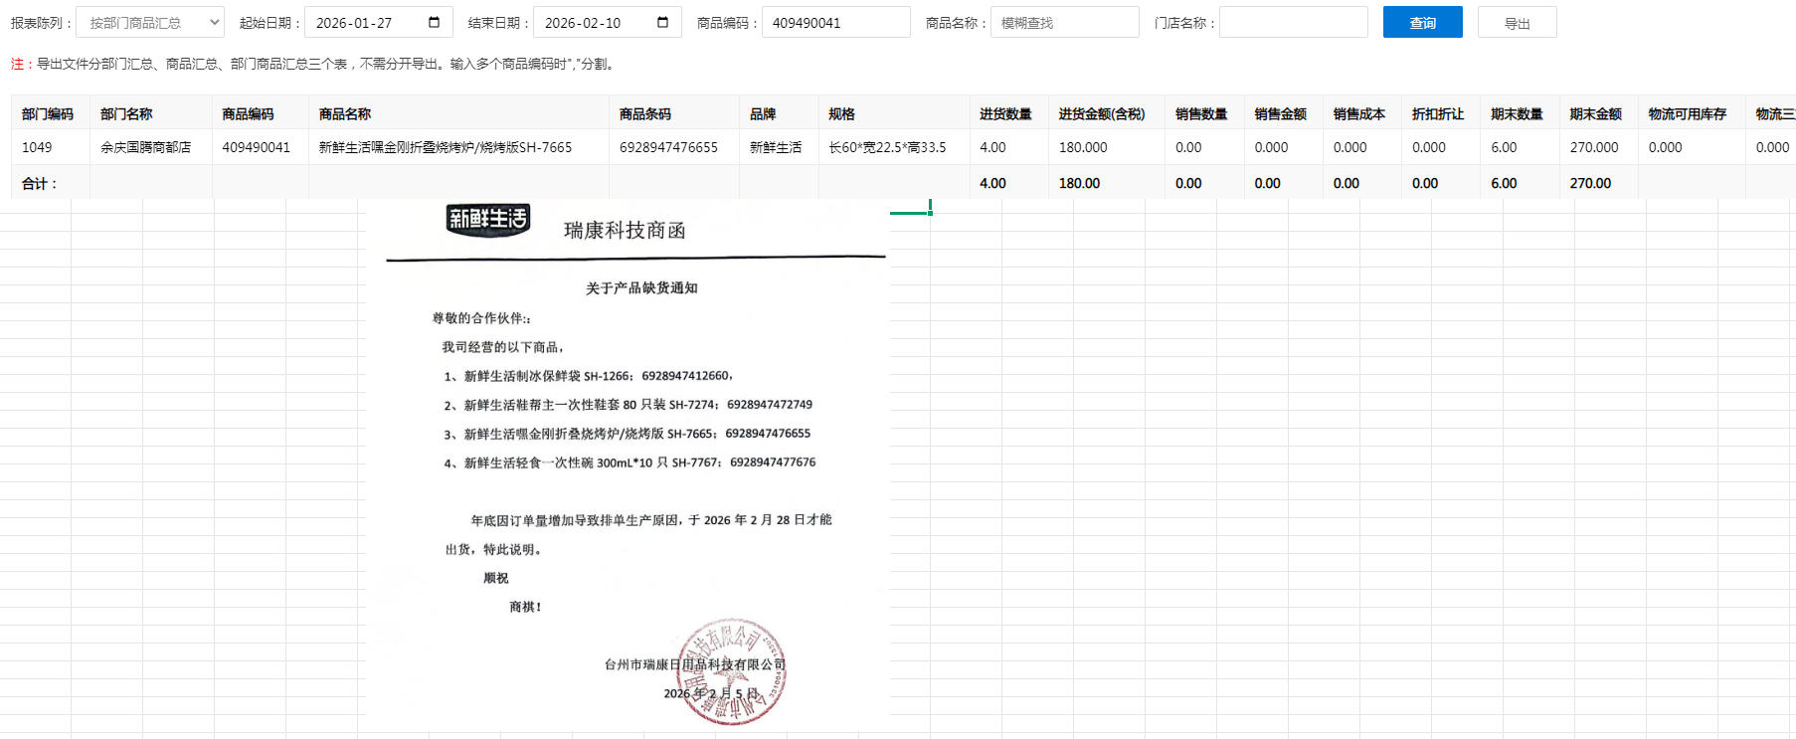
Task: Focus the 商品名称 fuzzy search box
Action: click(1064, 22)
